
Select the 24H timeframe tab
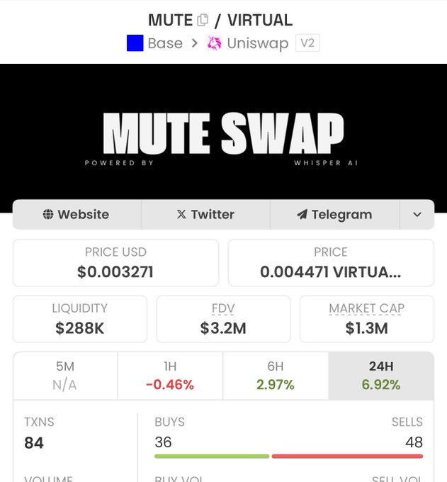[381, 376]
